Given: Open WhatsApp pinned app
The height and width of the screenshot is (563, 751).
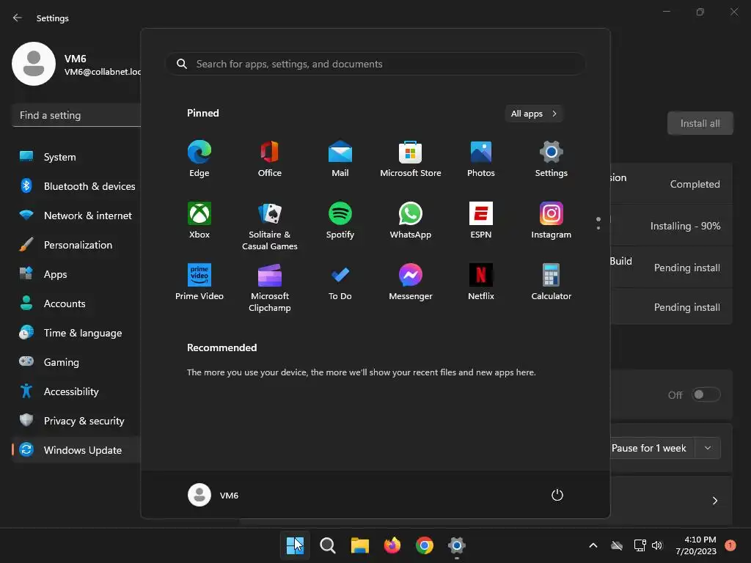Looking at the screenshot, I should [411, 220].
